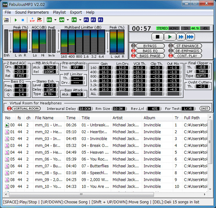Click the INIT button in Virtual Room
The height and width of the screenshot is (208, 216).
[x=205, y=109]
